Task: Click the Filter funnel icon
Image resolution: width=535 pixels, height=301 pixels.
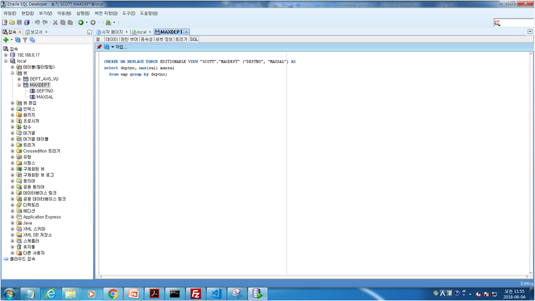Action: click(x=25, y=40)
